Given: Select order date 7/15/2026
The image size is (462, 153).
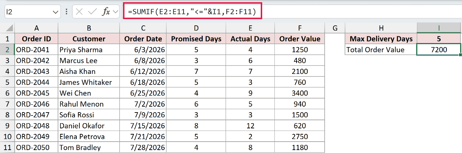Looking at the screenshot, I should [143, 126].
